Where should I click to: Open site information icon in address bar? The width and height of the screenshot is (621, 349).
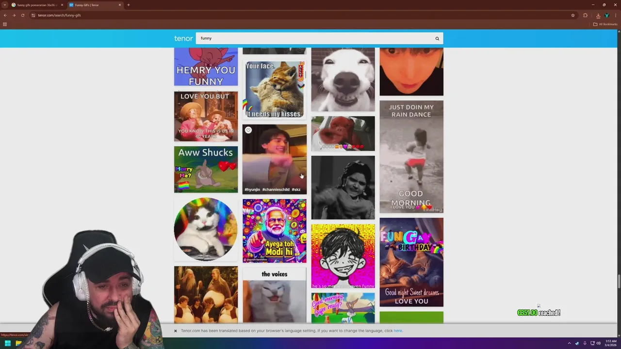(33, 15)
